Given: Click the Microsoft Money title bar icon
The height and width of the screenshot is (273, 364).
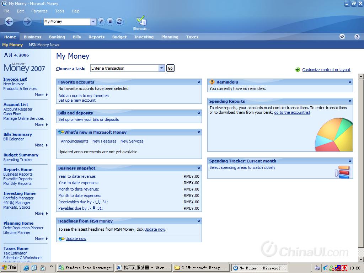Looking at the screenshot, I should (4, 4).
